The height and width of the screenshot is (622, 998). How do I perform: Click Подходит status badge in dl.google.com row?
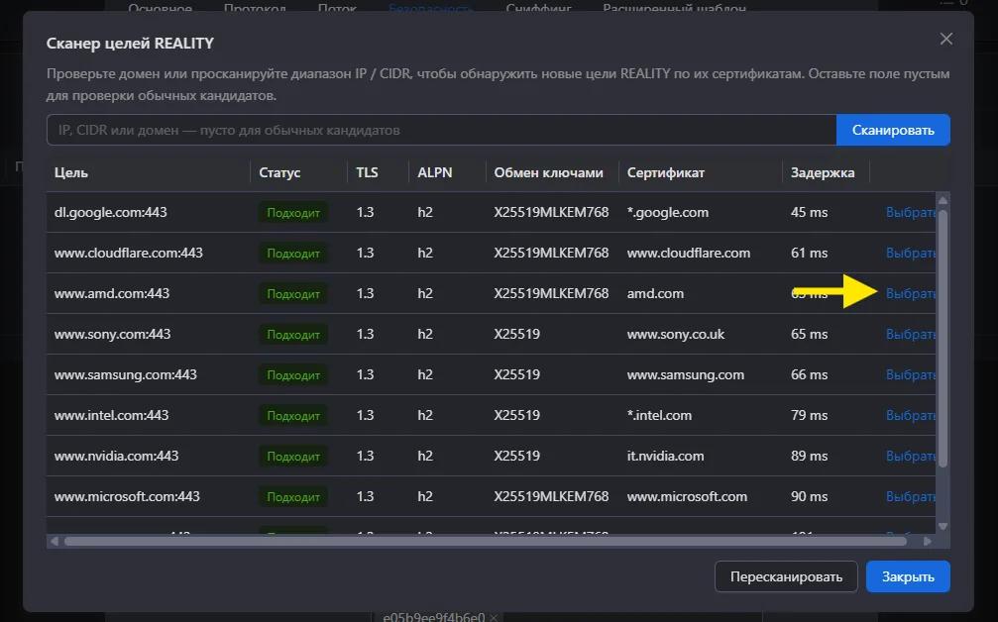[293, 212]
